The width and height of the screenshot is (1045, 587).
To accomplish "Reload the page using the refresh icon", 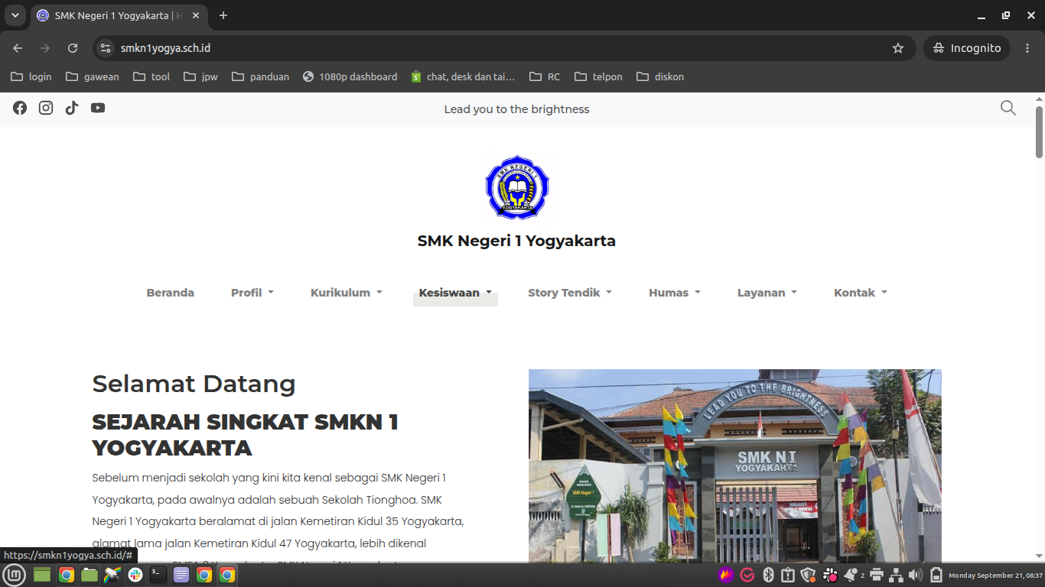I will [x=73, y=48].
